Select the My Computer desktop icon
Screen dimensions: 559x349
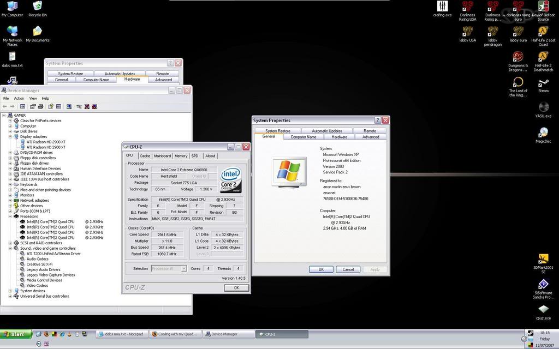(12, 9)
